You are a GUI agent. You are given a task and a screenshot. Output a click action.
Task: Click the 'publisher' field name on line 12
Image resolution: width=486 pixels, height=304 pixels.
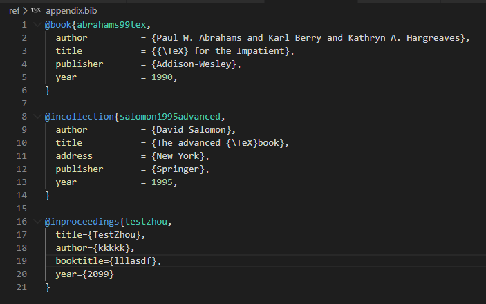(x=80, y=169)
